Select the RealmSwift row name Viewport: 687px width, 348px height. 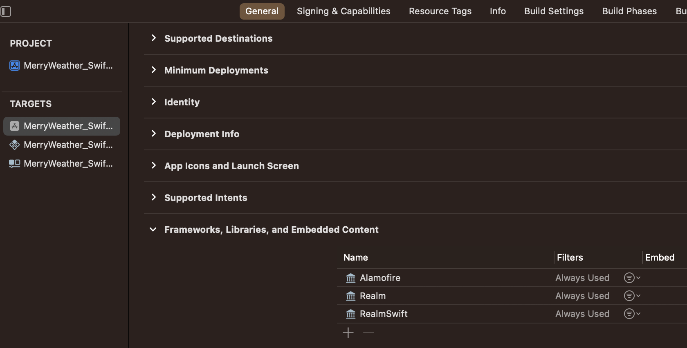[384, 314]
